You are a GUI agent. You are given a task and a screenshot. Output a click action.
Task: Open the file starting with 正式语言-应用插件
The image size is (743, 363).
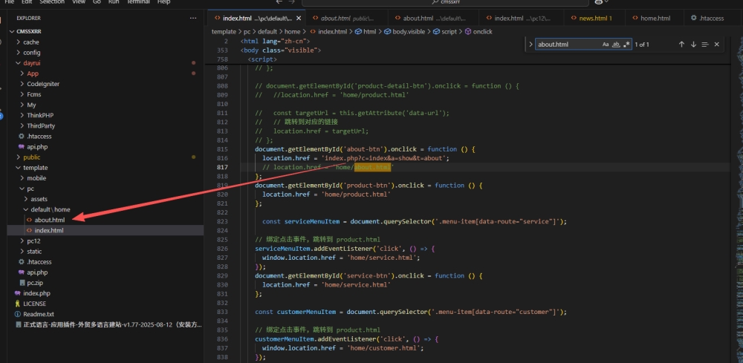112,324
